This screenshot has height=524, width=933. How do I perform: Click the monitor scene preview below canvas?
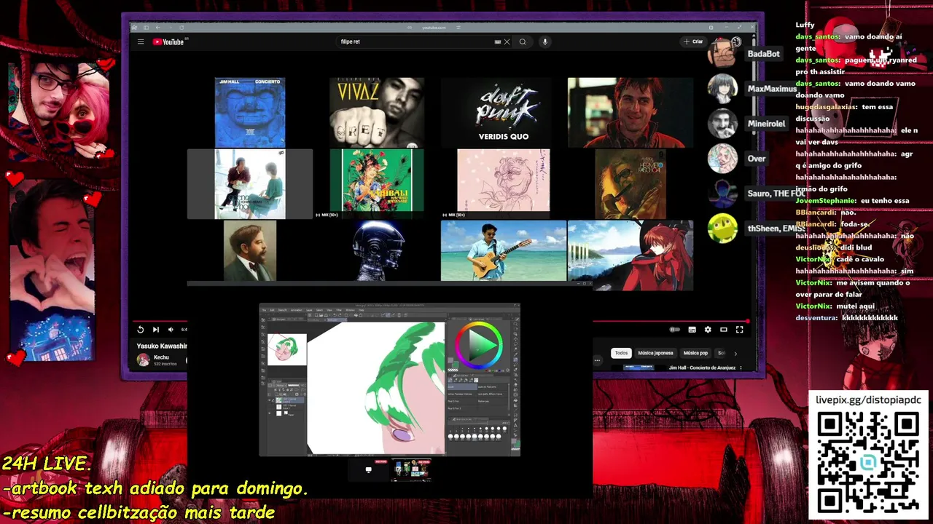[369, 470]
